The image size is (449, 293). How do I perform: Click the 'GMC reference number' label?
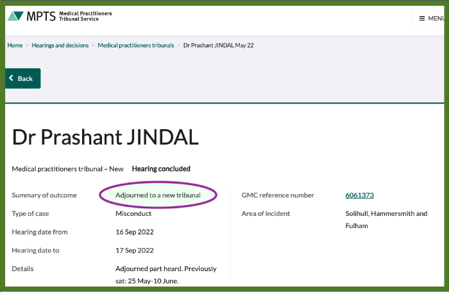tap(278, 195)
